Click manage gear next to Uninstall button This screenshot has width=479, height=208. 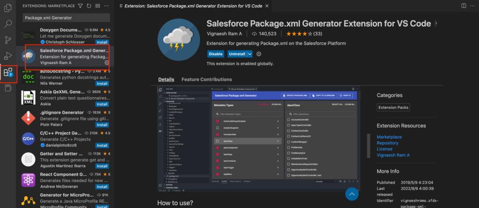[259, 54]
